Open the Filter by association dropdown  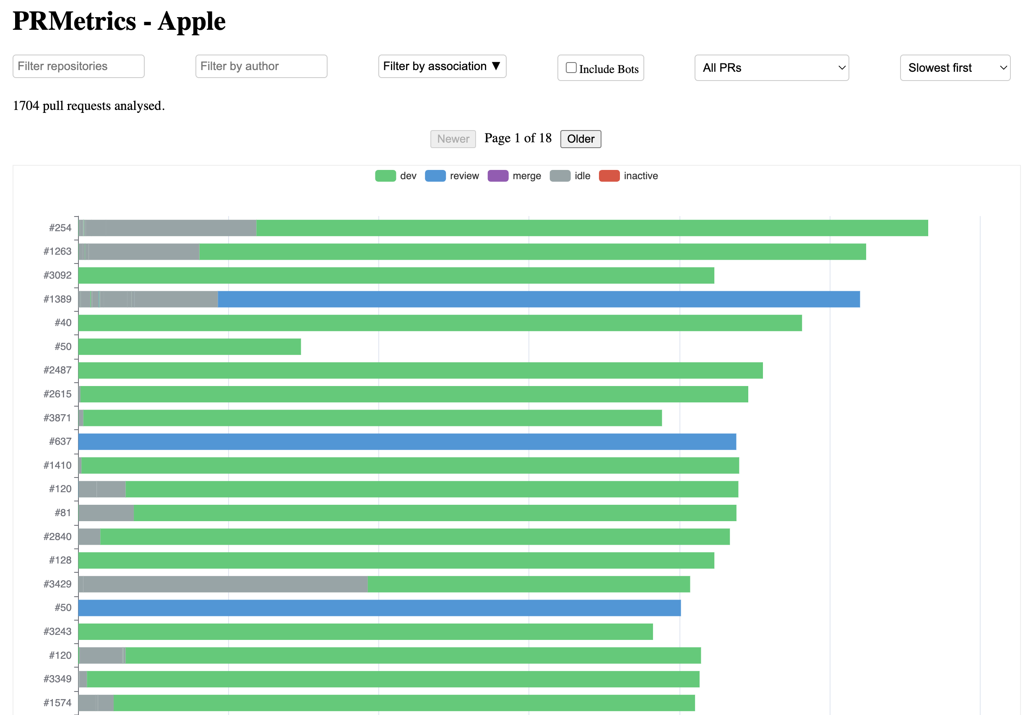441,66
